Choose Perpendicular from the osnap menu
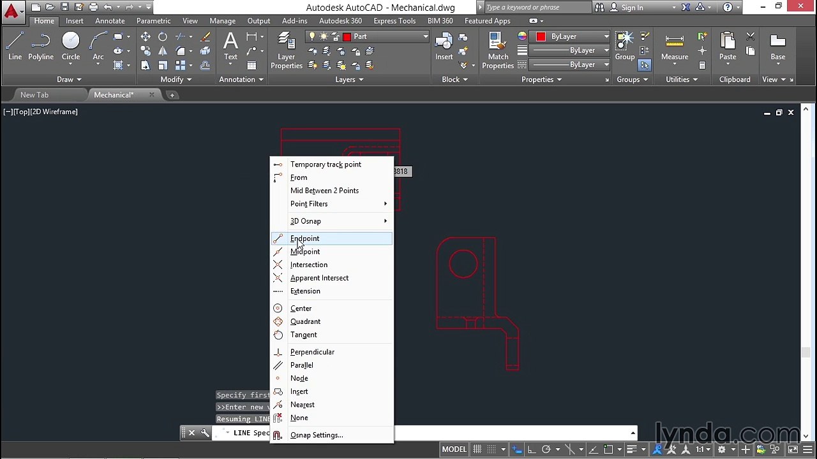817x459 pixels. [331, 352]
